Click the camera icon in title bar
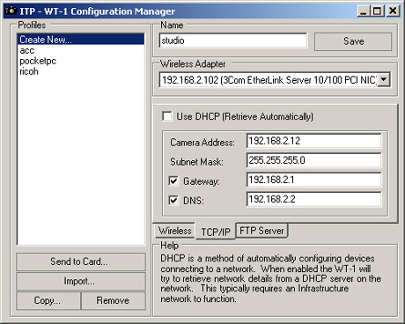 pos(11,11)
